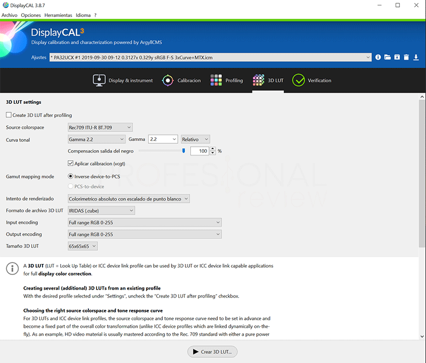Screen dimensions: 426x363
Task: Click heading Creating several (additional) 3D LUTs
Action: [x=92, y=288]
